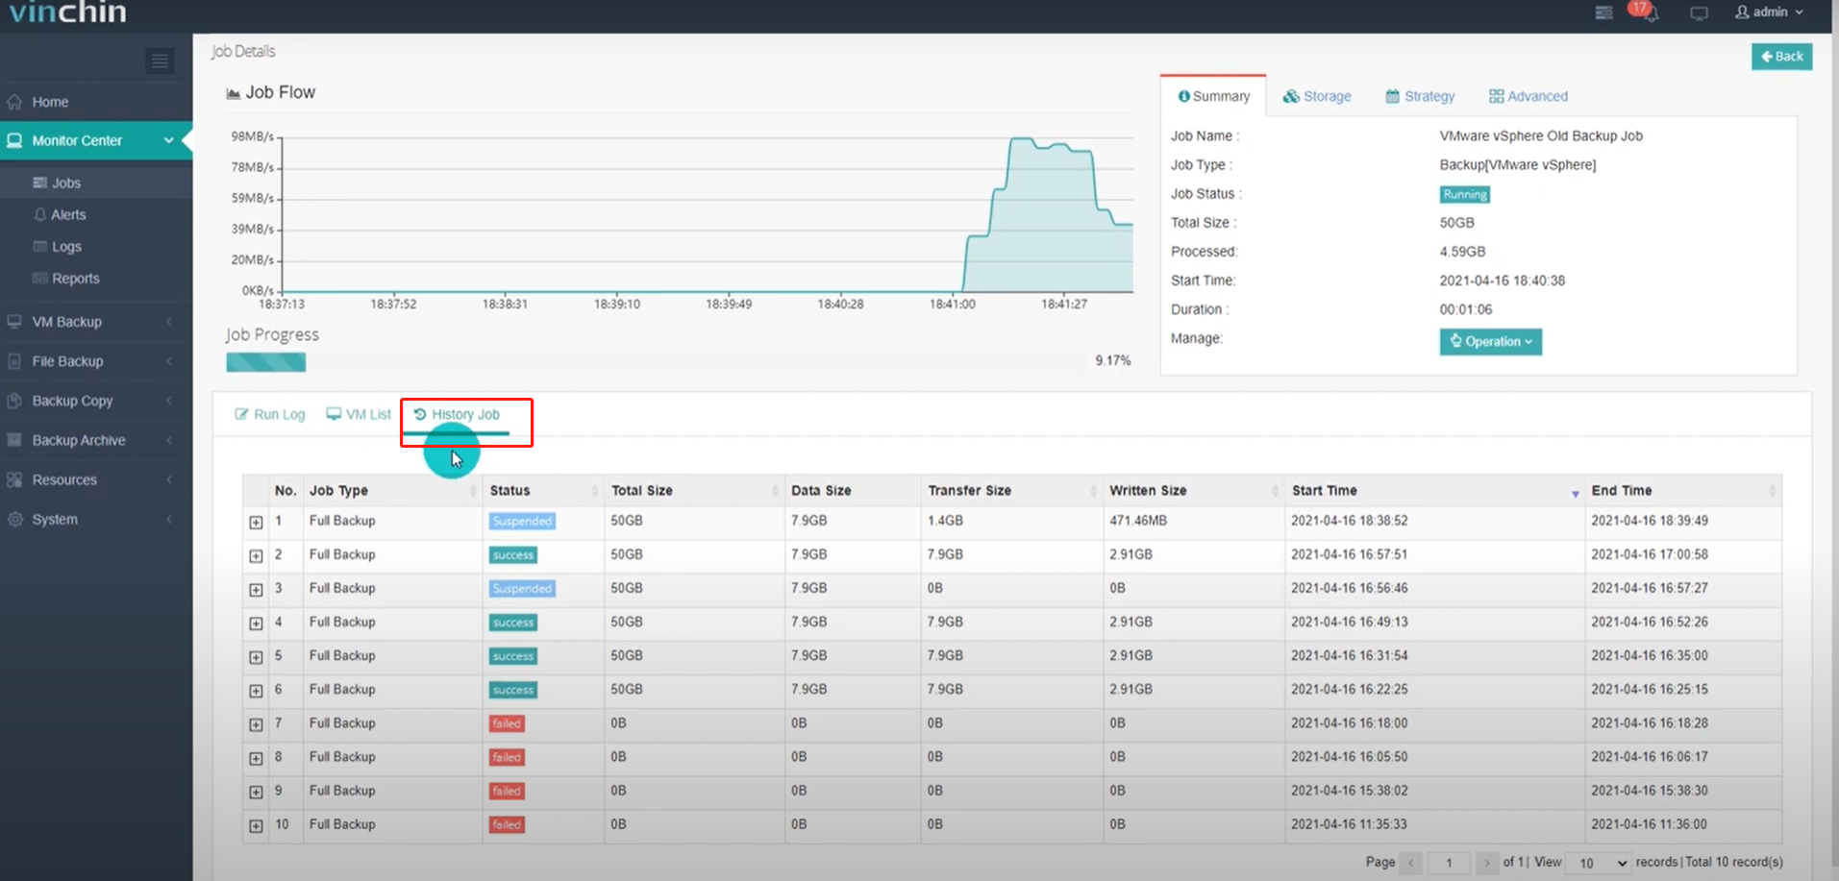Image resolution: width=1839 pixels, height=881 pixels.
Task: Expand row 1 plus icon
Action: click(x=256, y=523)
